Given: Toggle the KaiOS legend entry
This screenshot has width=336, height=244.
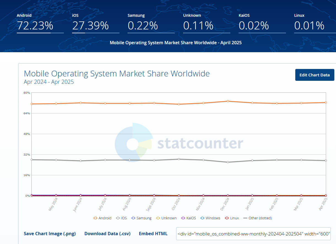Looking at the screenshot, I should pos(189,218).
